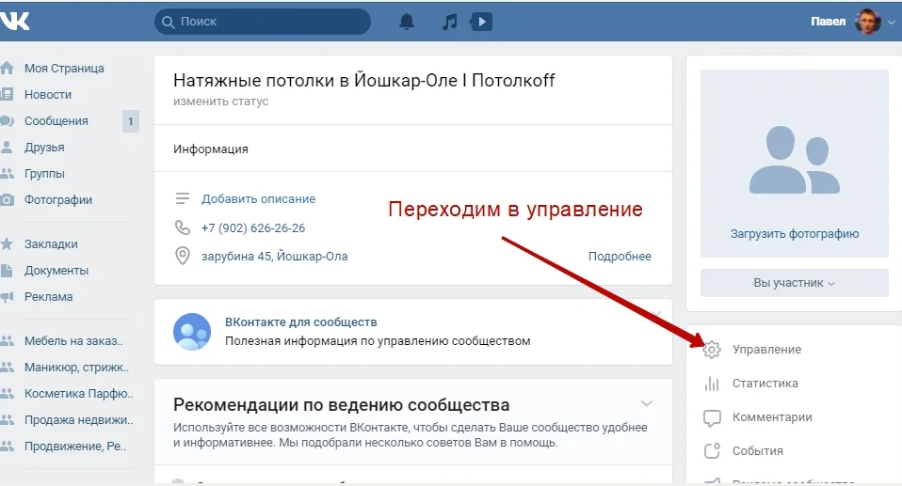Open Друзья in sidebar

pyautogui.click(x=44, y=148)
